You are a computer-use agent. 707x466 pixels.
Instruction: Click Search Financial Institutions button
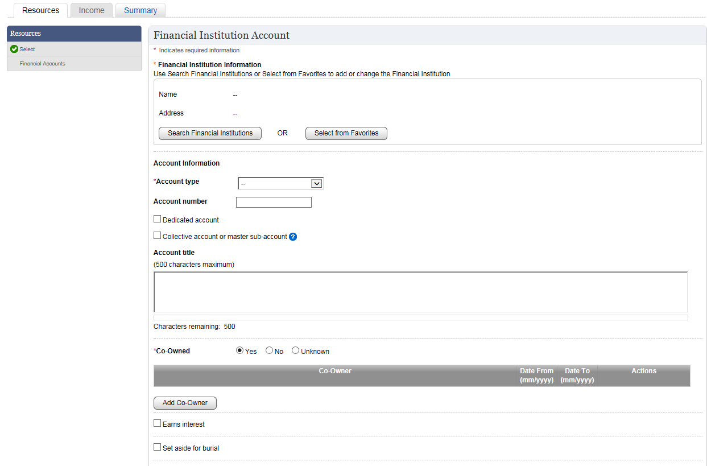coord(210,133)
